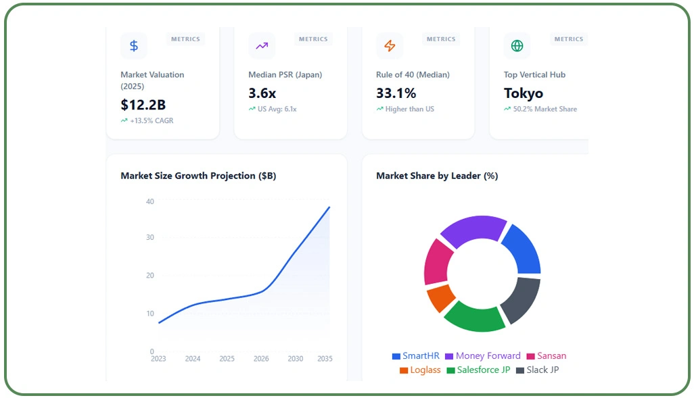Click the globe icon on Top Vertical Hub card
The image size is (694, 398).
(x=516, y=45)
